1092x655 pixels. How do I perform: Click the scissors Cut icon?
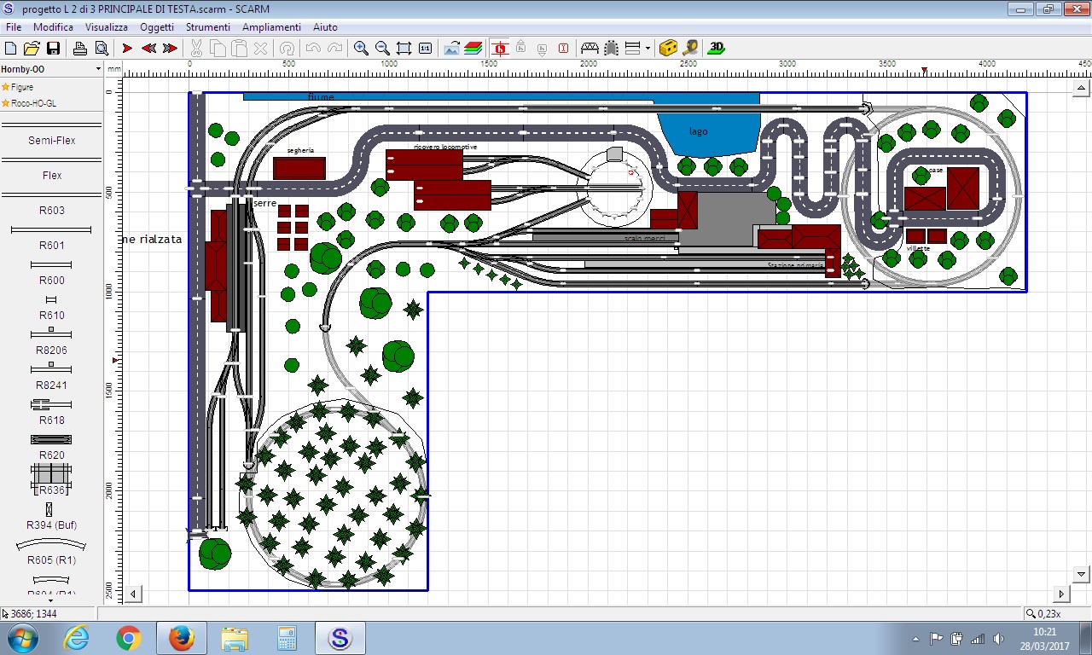tap(197, 49)
